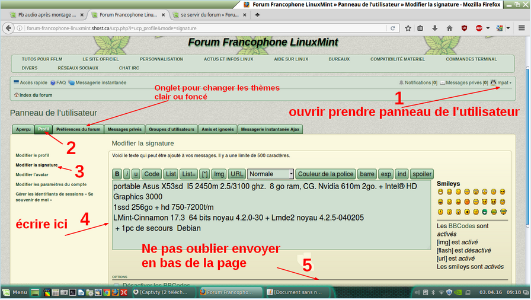Open a new tab with plus button
The width and height of the screenshot is (531, 300).
point(257,15)
